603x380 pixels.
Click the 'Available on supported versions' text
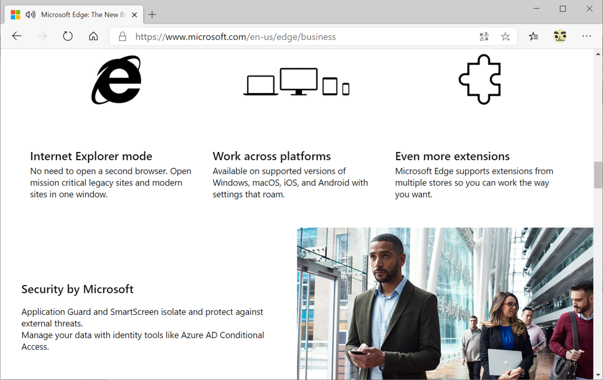[290, 182]
